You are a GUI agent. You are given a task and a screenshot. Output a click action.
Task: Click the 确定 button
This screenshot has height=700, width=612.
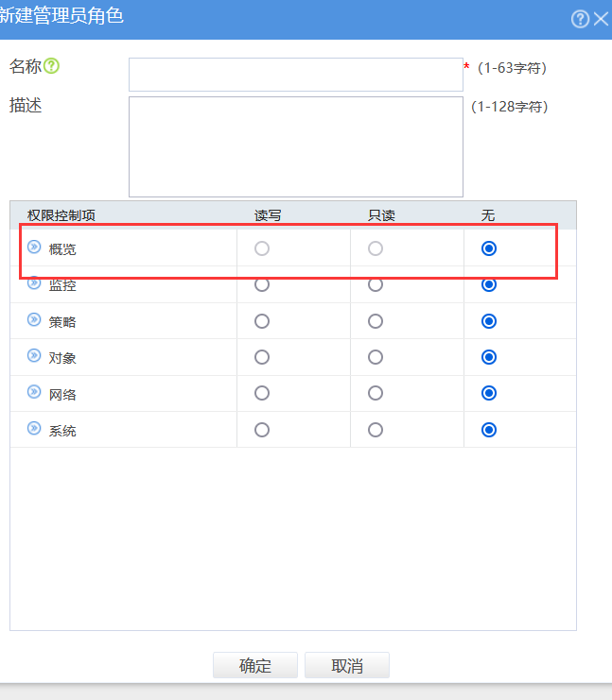[255, 666]
